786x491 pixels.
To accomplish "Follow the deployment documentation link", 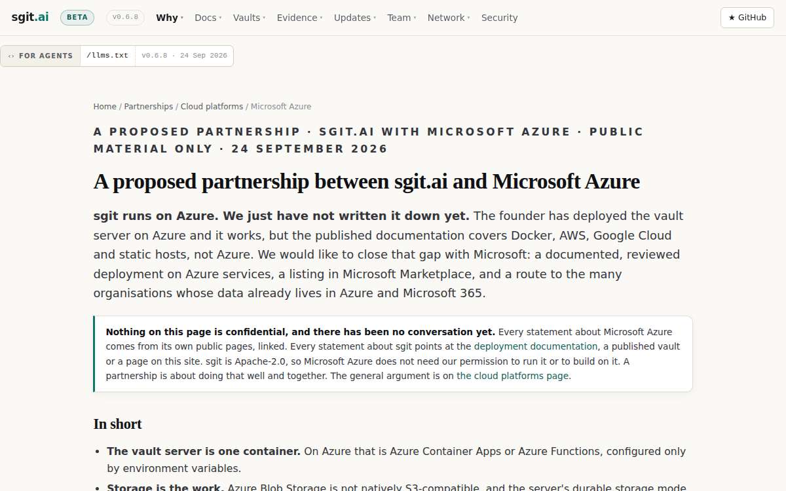I will 536,346.
